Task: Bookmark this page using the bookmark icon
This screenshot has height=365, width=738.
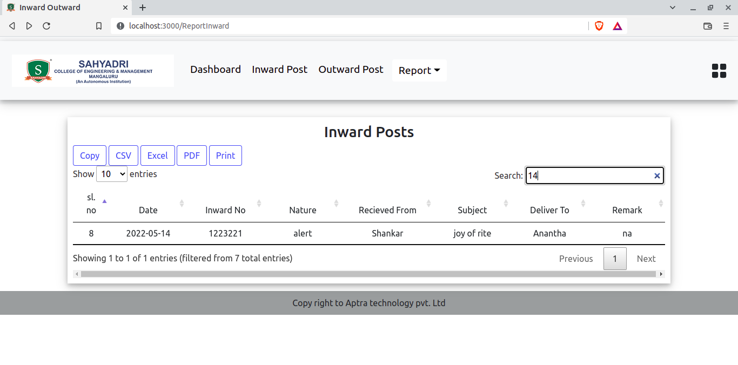Action: tap(99, 26)
